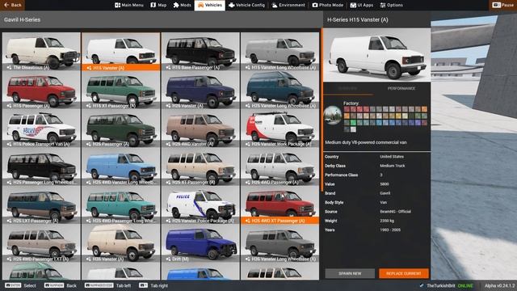Pick grey H35 Vanster Long Wheelbase (A)

(280, 243)
